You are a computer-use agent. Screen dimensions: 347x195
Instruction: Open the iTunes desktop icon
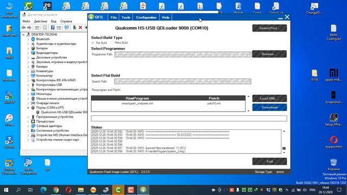[9, 120]
